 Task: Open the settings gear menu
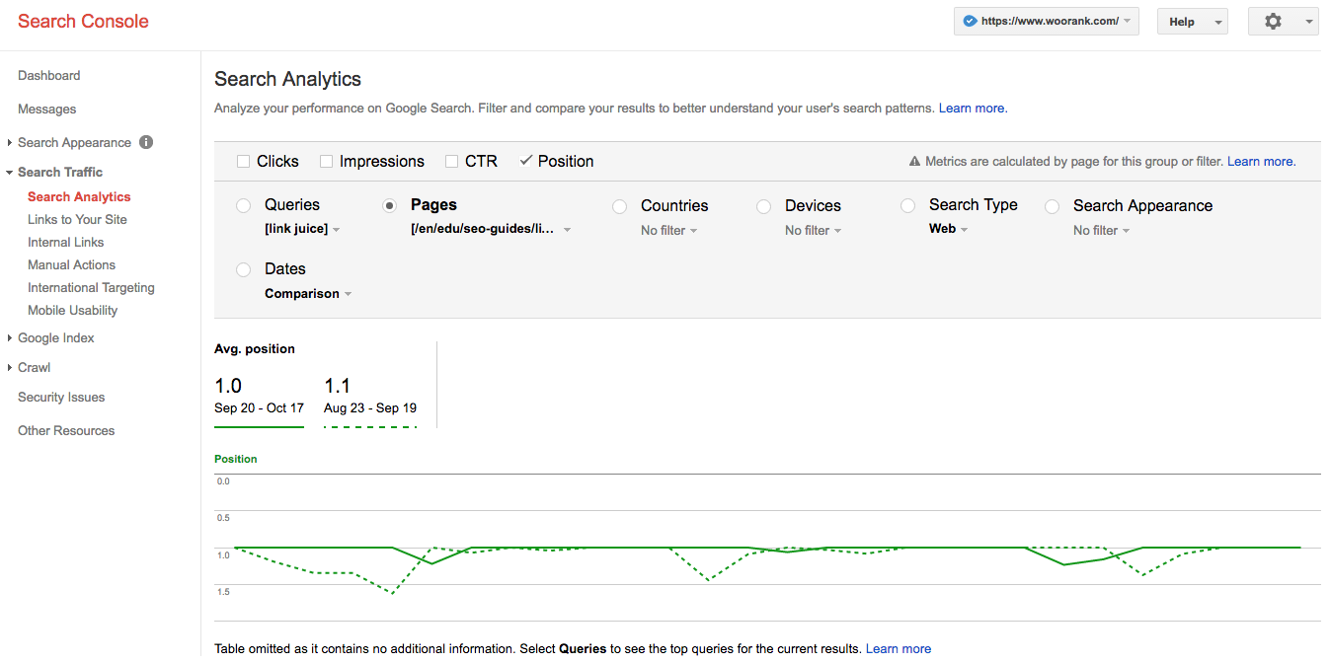(1273, 21)
